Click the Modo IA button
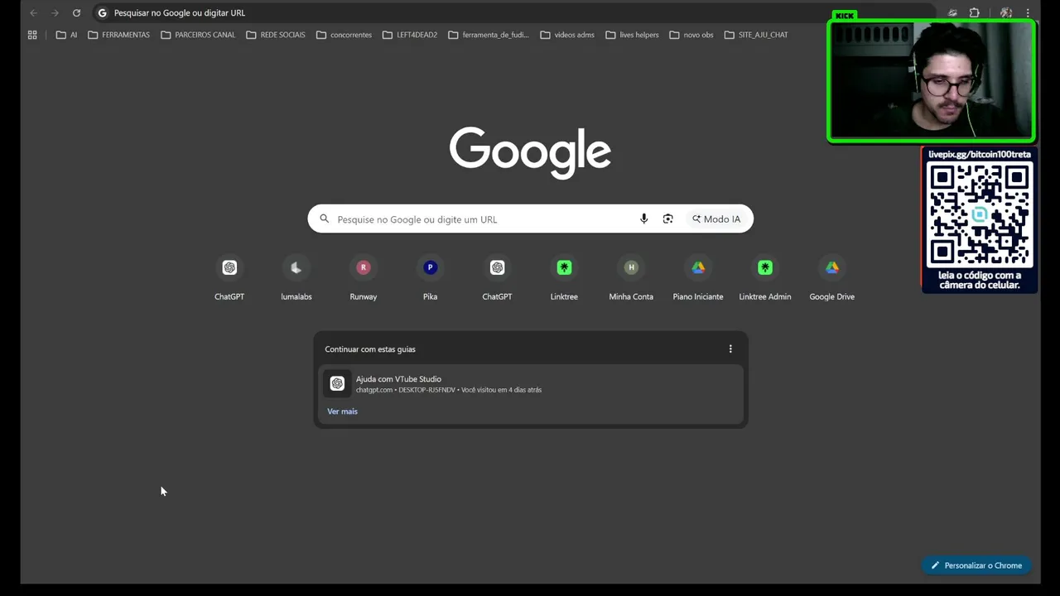The image size is (1060, 596). pos(716,219)
